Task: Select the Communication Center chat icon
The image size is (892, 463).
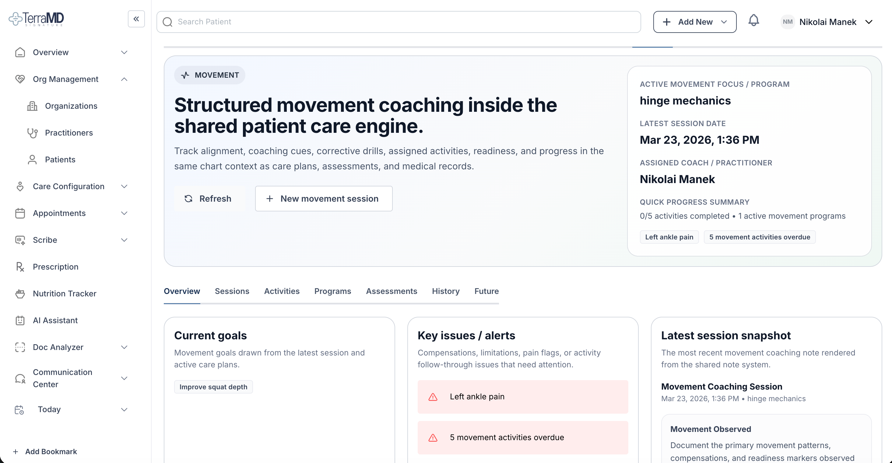Action: tap(20, 378)
